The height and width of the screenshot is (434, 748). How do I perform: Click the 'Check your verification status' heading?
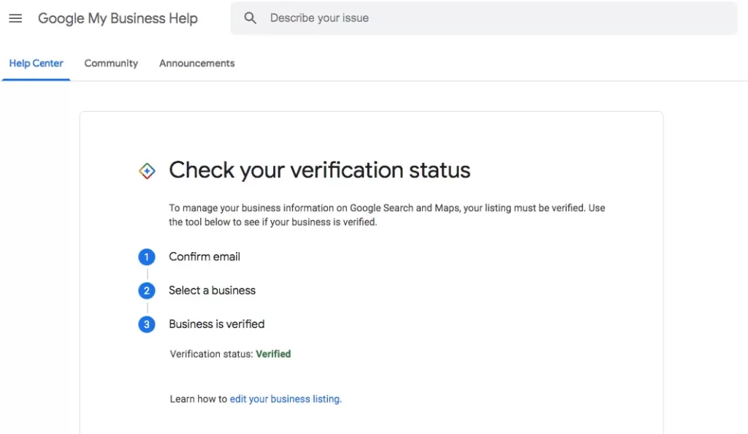[x=320, y=170]
